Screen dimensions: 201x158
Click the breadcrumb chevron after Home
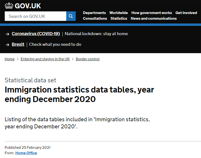tap(18, 59)
